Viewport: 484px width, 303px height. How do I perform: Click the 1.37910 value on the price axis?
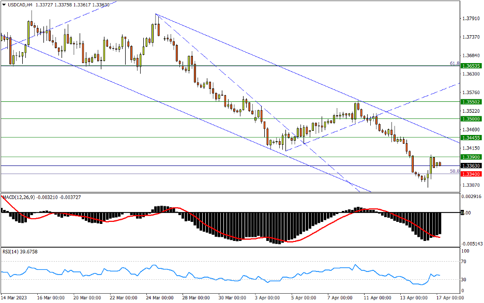pos(472,19)
